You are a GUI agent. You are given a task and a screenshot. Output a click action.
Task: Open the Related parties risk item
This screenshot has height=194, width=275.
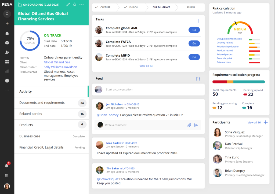coord(225,54)
